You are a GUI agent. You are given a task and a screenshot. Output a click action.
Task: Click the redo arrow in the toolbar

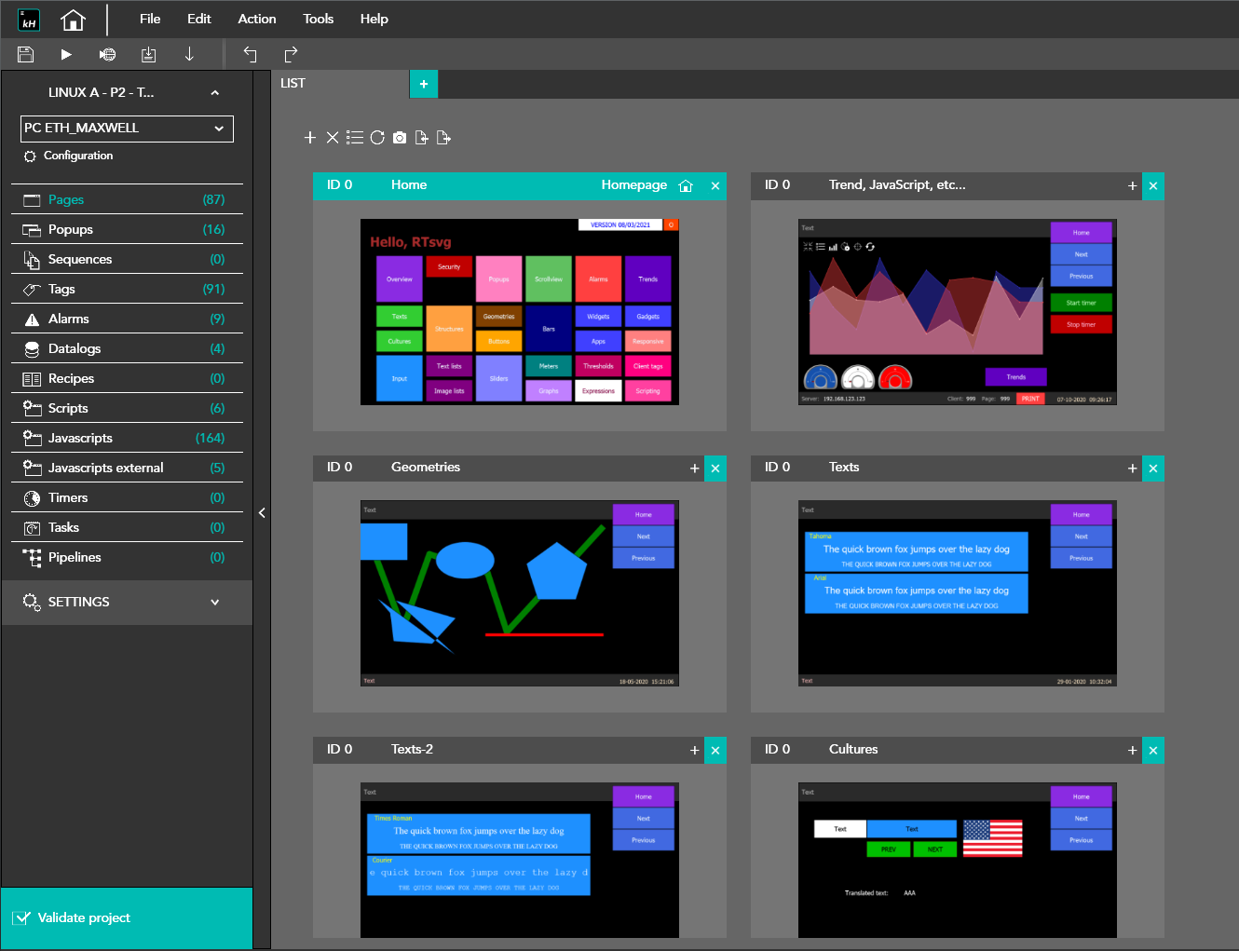click(291, 54)
